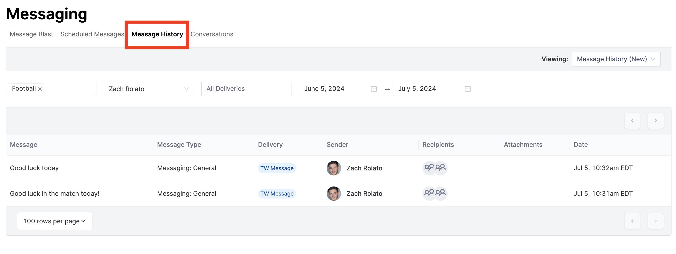This screenshot has height=254, width=676.
Task: Click Zach Rolato avatar in 'Good luck today' row
Action: click(333, 168)
